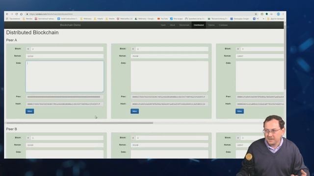Click Peer A block 2 Nonce field

tap(170, 56)
